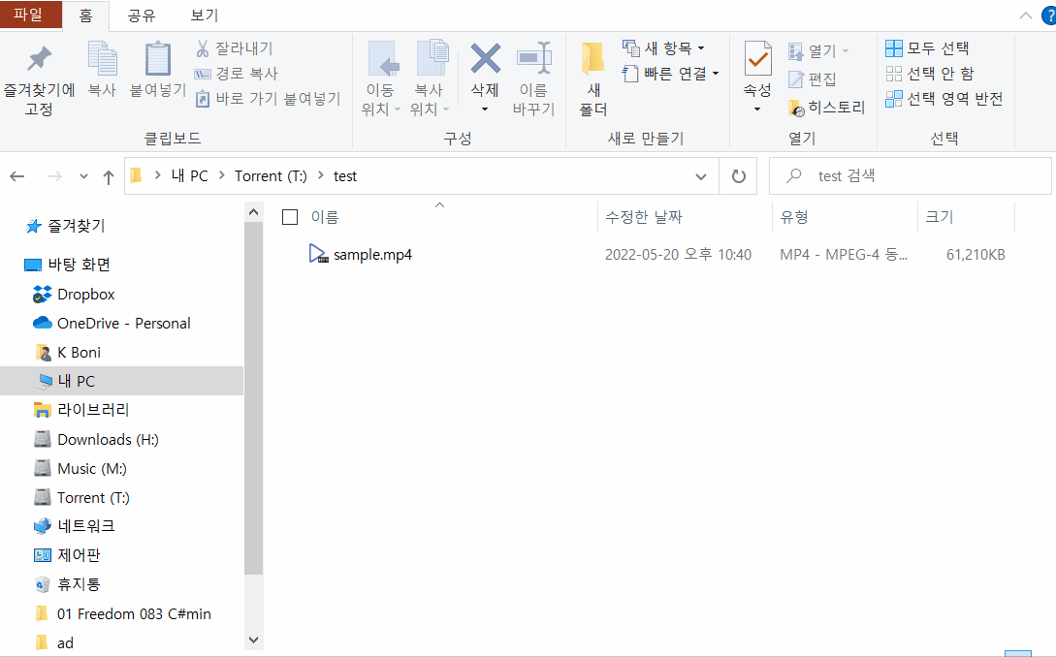Pin to Quick Access (즐겨찾기에 고정) icon
The image size is (1056, 657).
coord(39,58)
